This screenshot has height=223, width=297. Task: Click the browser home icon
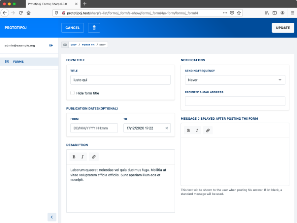28,13
